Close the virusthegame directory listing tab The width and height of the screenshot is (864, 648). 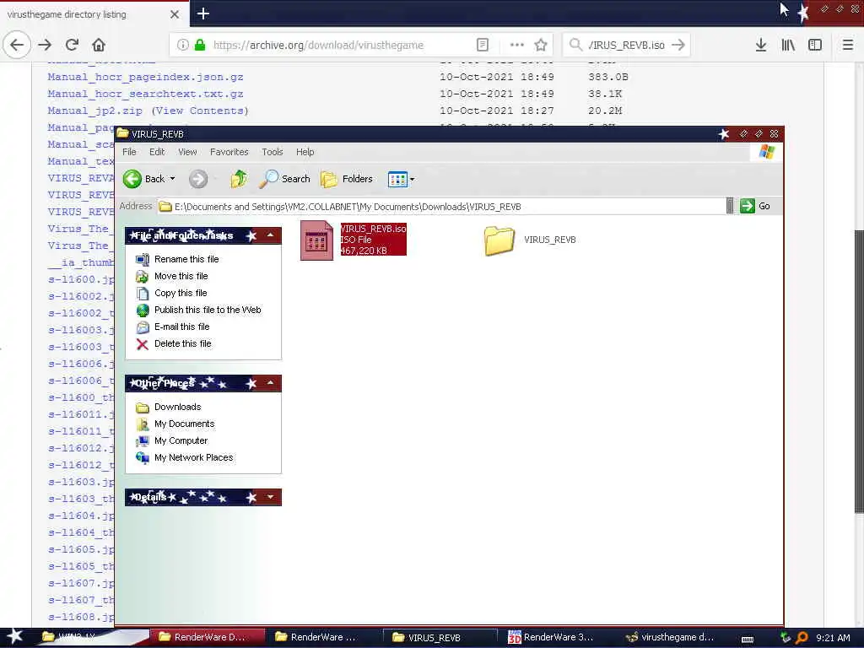click(x=175, y=14)
